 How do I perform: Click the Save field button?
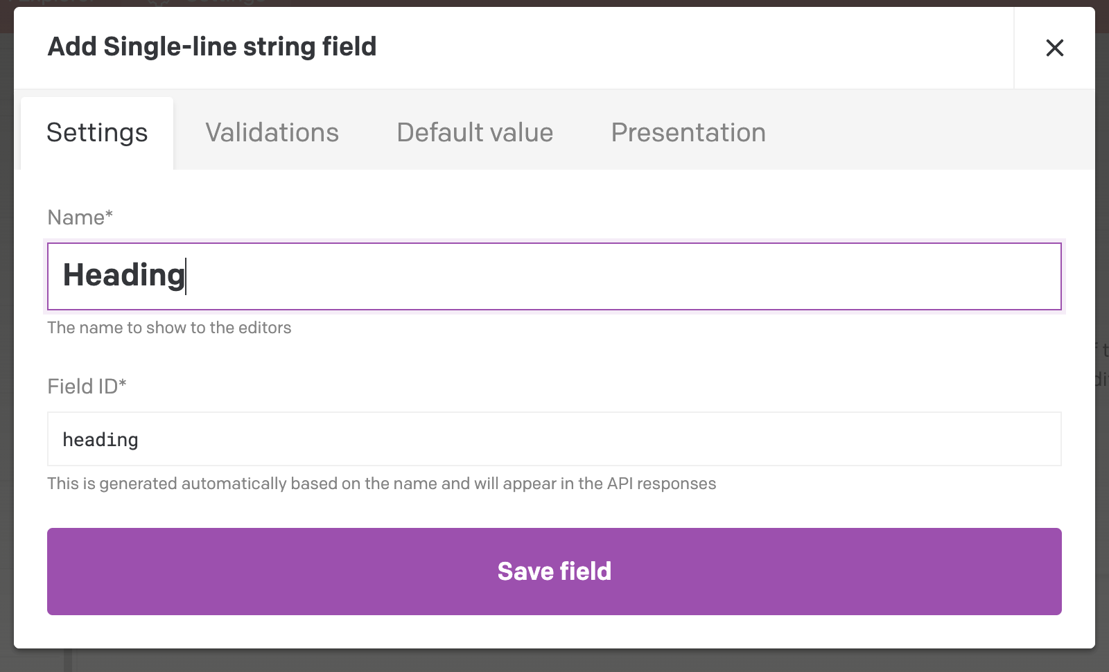pos(554,572)
